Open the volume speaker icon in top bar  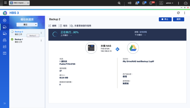[x=129, y=3]
